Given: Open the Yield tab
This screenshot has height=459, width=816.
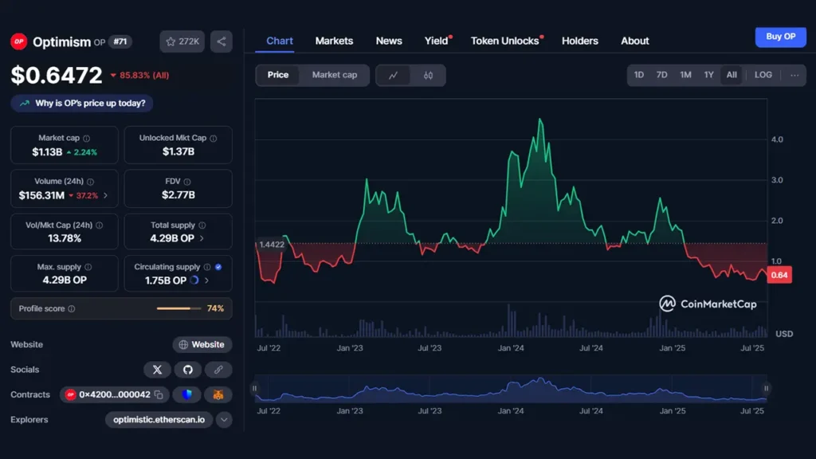Looking at the screenshot, I should 436,41.
